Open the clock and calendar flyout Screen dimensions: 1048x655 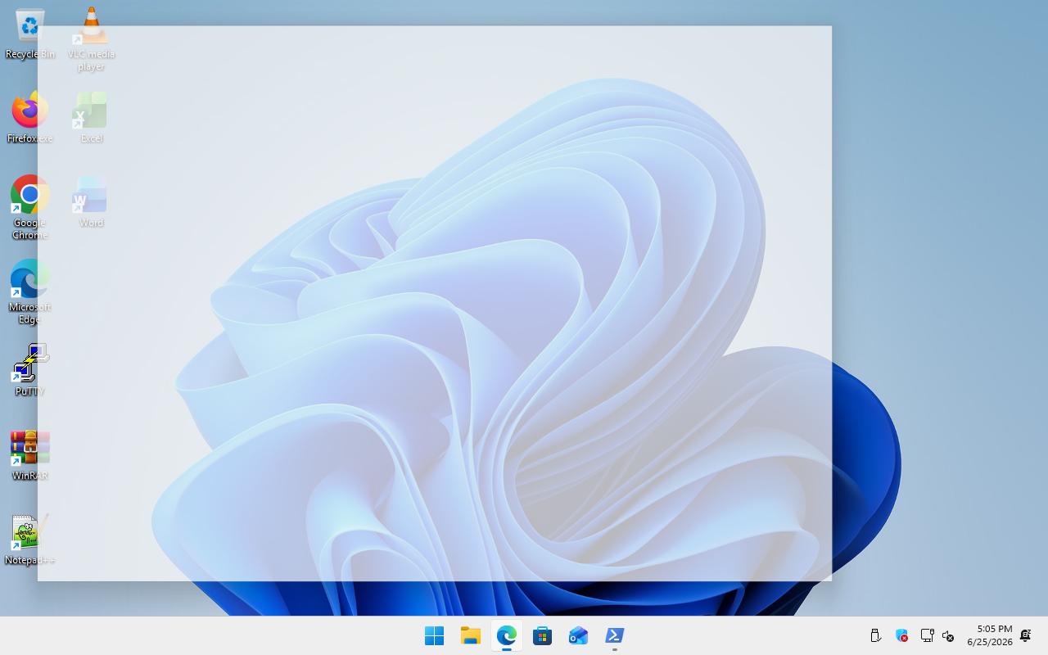point(990,635)
